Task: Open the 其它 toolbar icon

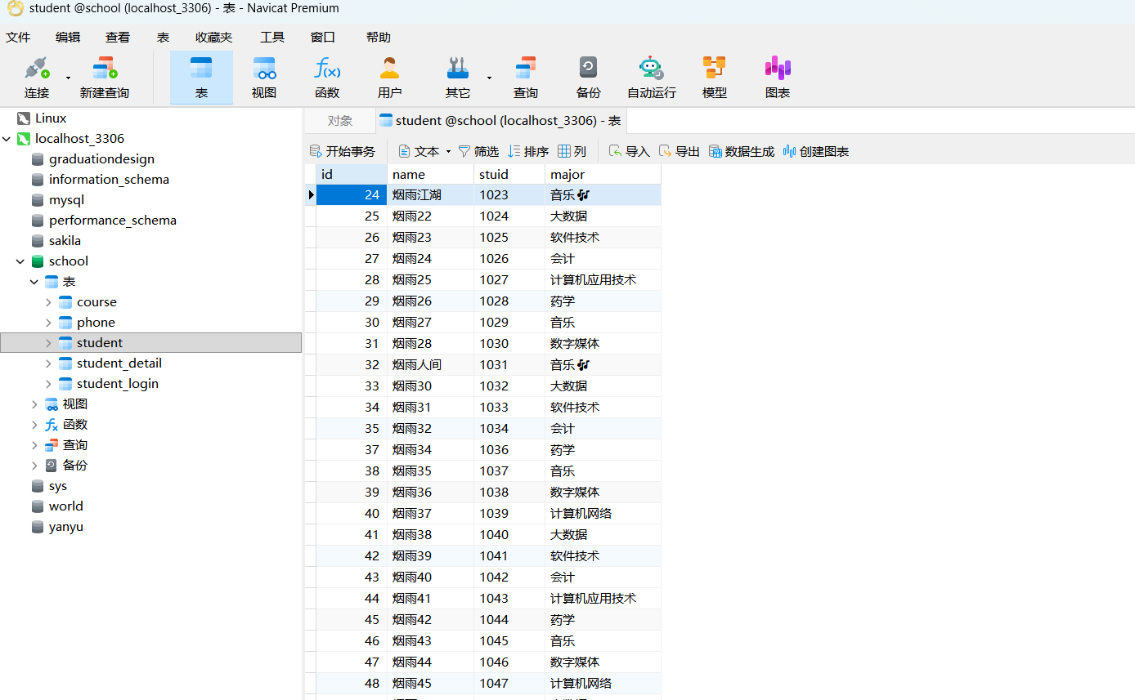Action: (458, 78)
